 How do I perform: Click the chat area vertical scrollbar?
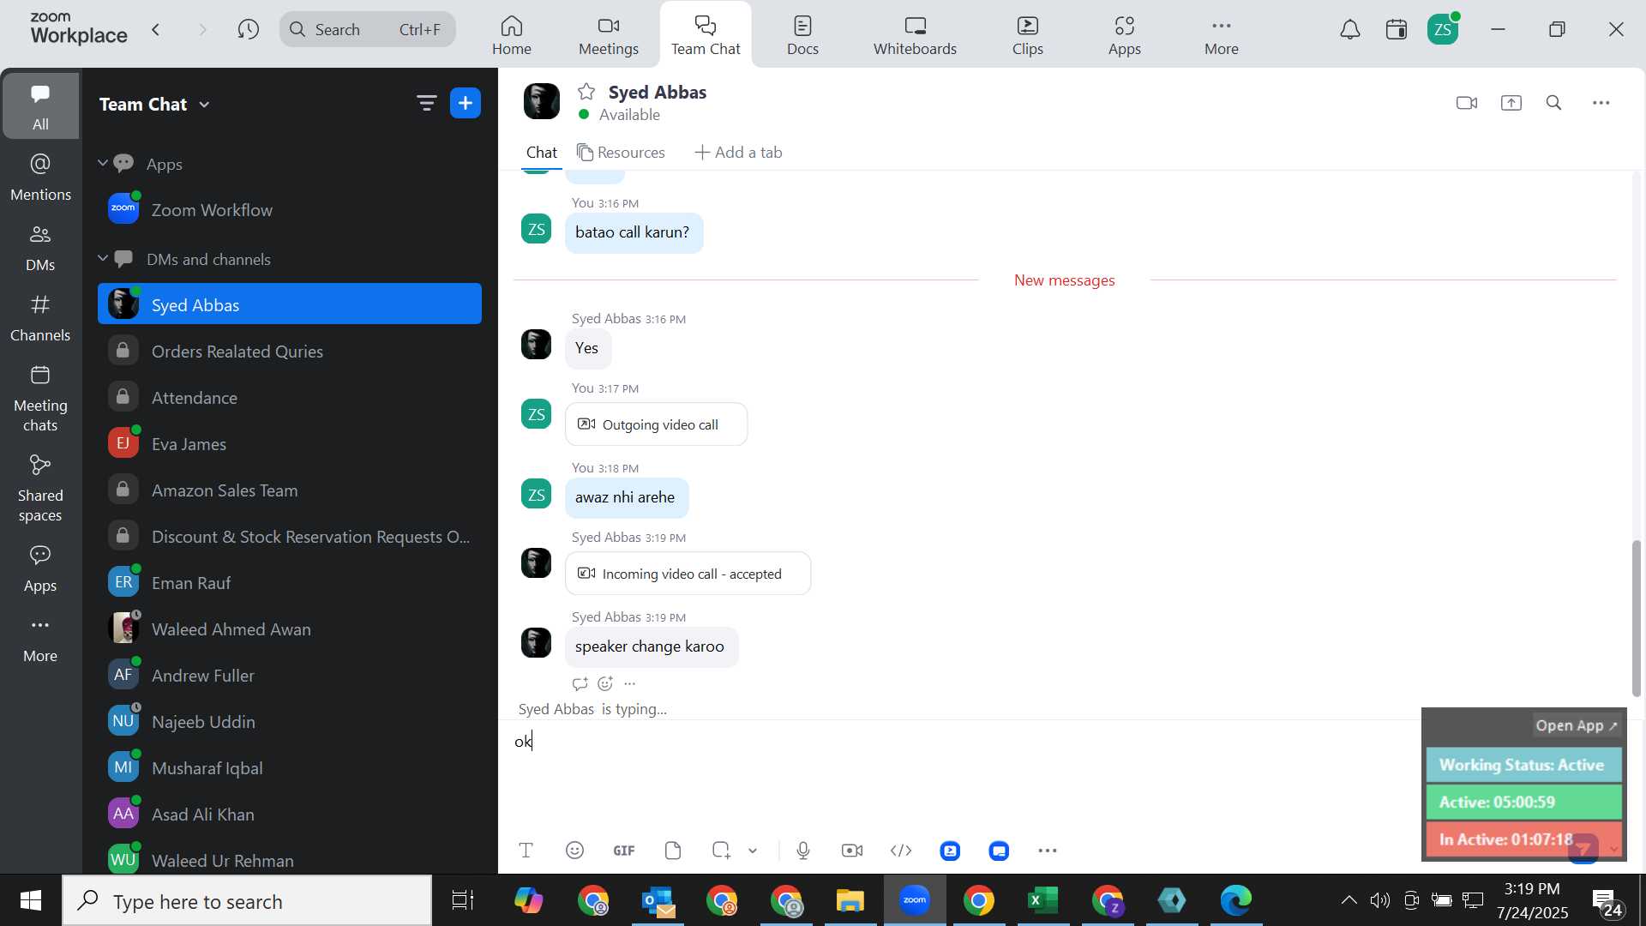coord(1636,617)
